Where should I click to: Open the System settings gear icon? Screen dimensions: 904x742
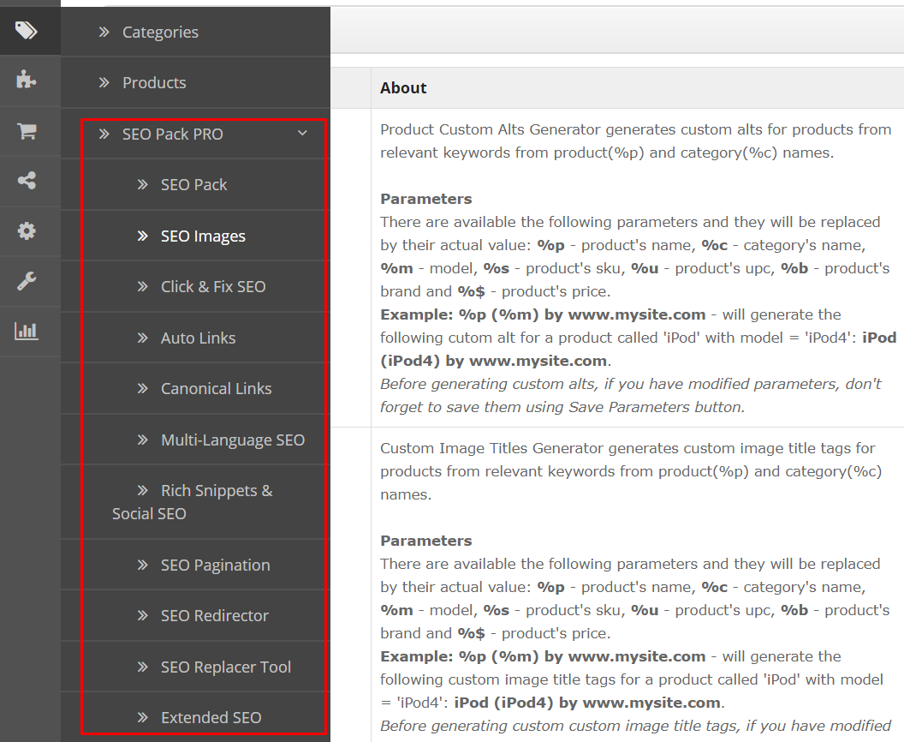[27, 230]
